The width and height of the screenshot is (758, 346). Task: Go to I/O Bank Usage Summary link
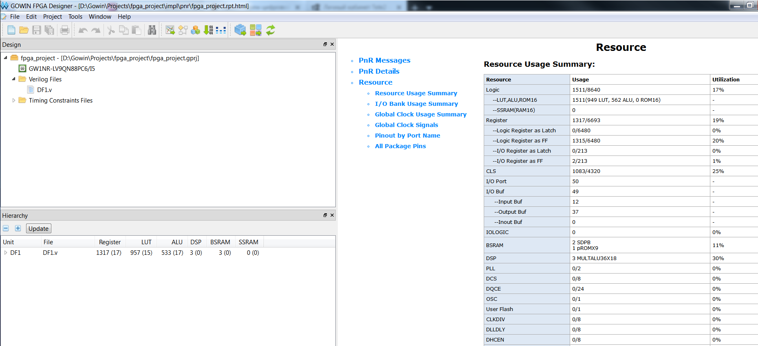416,104
